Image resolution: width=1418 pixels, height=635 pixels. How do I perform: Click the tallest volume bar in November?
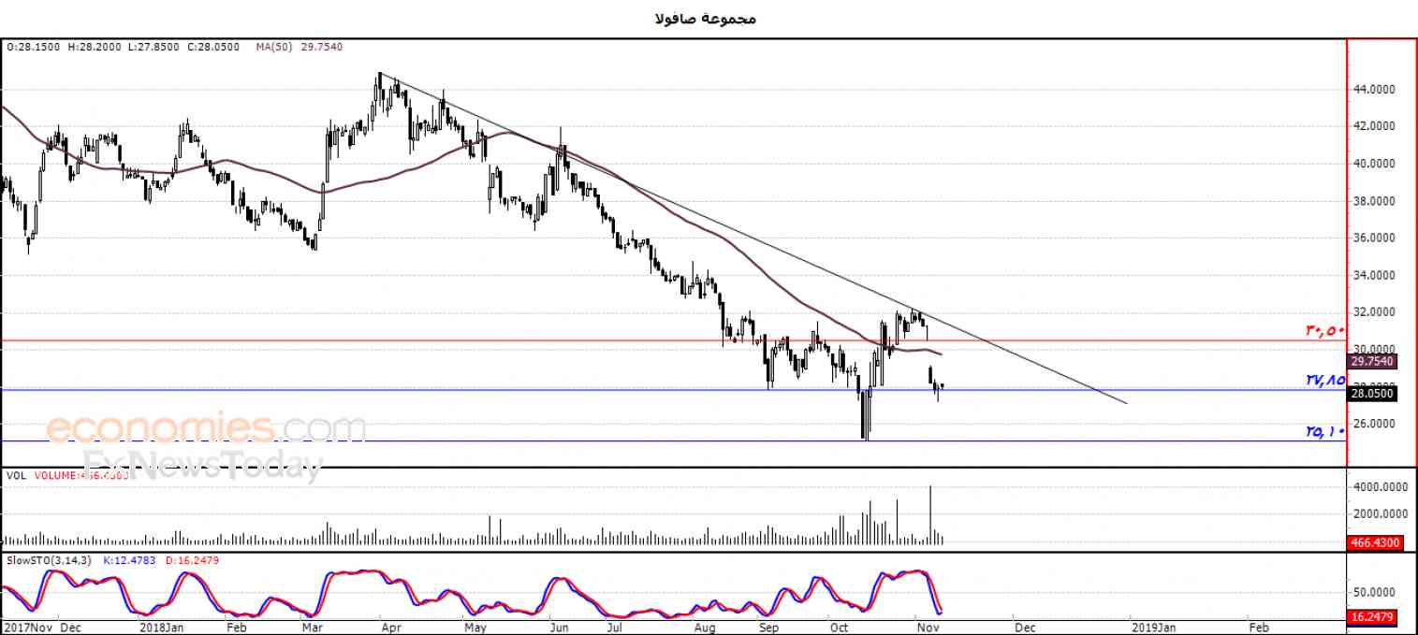click(x=930, y=514)
